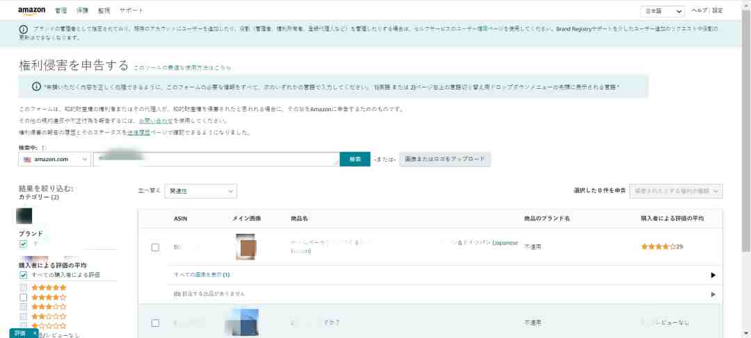Open the tool usage guide link beside the page title

tap(182, 69)
